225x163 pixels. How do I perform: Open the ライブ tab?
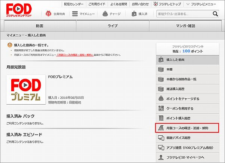112,26
